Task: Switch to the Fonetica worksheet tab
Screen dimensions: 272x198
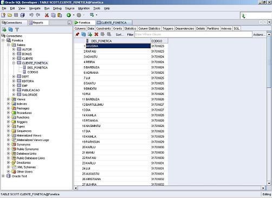Action: coord(85,23)
